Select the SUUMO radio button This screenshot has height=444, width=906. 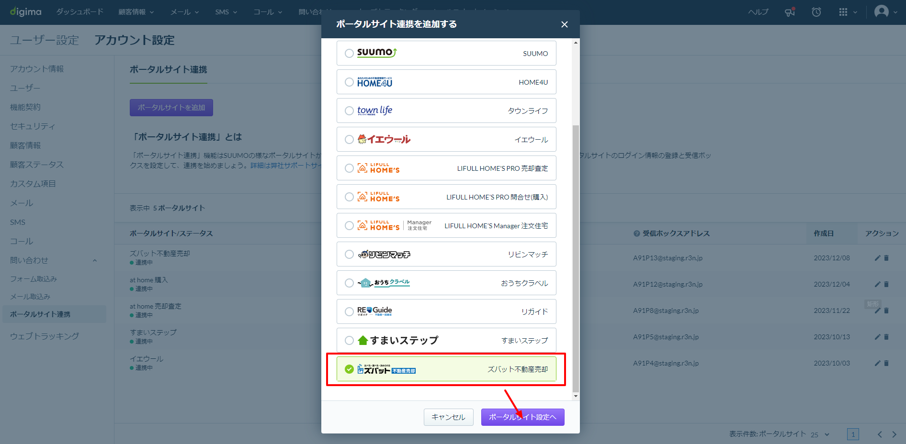(349, 53)
